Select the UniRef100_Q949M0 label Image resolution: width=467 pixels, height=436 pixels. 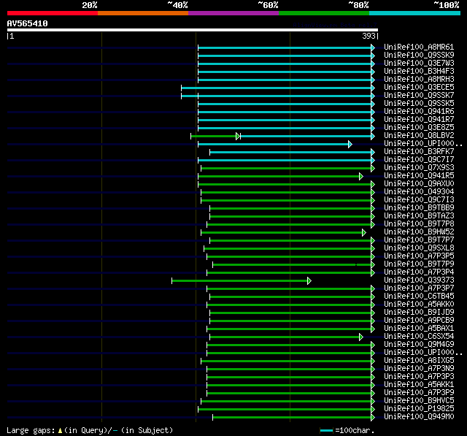[x=419, y=417]
